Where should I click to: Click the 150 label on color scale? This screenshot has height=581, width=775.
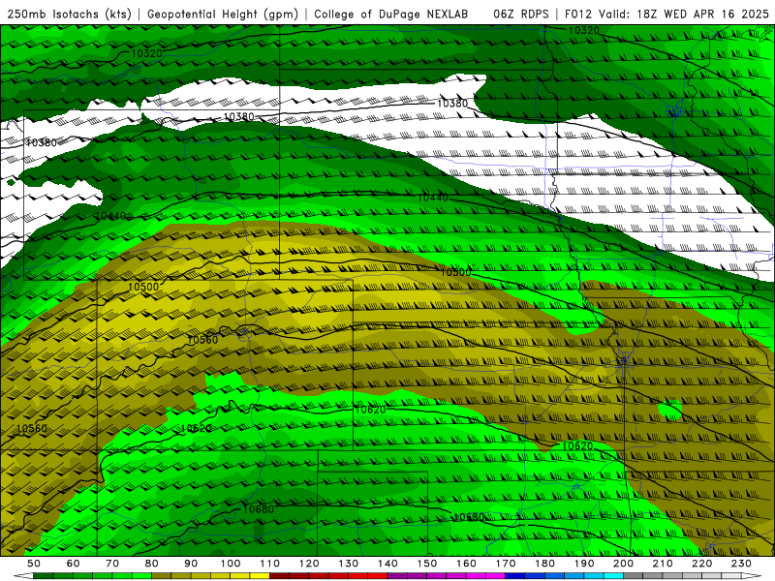coord(427,564)
